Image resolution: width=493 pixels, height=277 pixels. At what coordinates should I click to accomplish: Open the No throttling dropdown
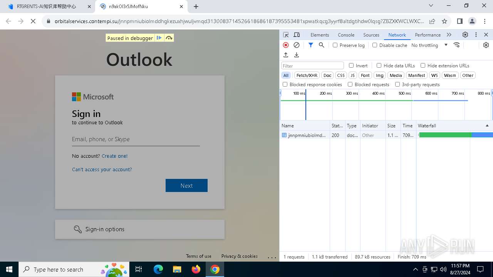click(429, 45)
